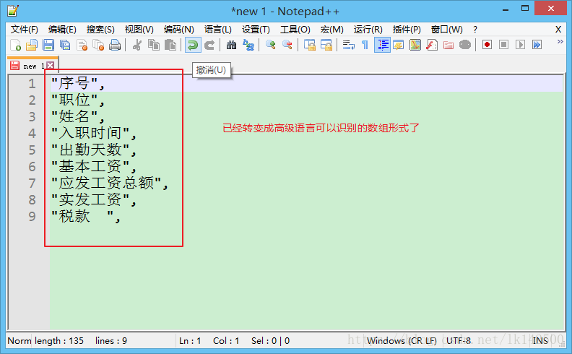The width and height of the screenshot is (572, 354).
Task: Expand the toolbar overflow chevron
Action: click(560, 42)
